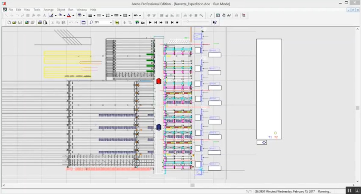Click the Step run button
361x194 pixels.
(156, 22)
